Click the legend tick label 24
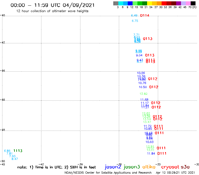The image size is (199, 175). (151, 7)
